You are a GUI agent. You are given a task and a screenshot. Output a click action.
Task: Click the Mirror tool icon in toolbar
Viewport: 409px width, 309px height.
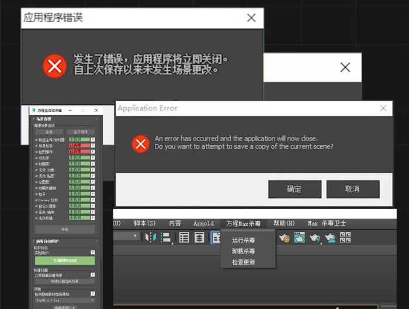click(x=151, y=237)
